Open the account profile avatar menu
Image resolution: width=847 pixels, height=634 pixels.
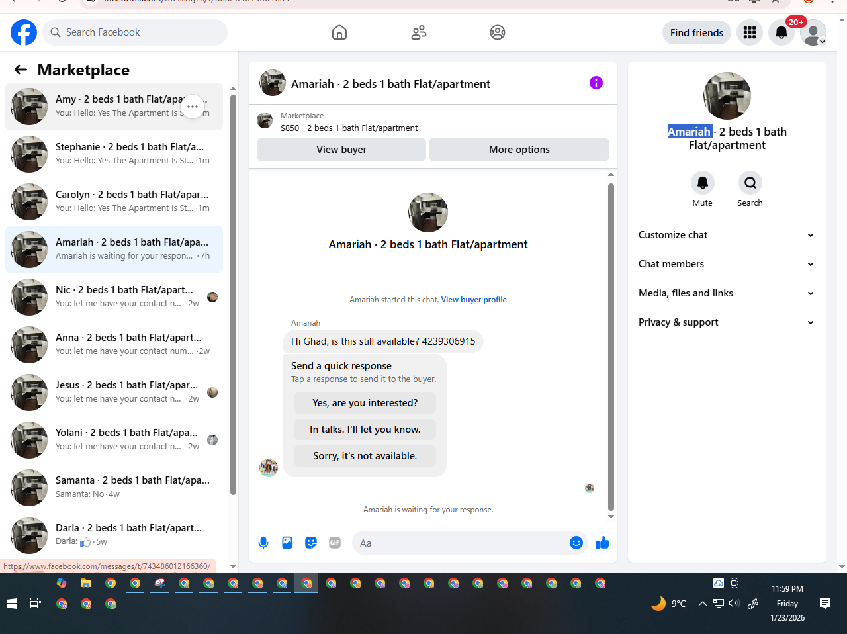click(x=813, y=32)
